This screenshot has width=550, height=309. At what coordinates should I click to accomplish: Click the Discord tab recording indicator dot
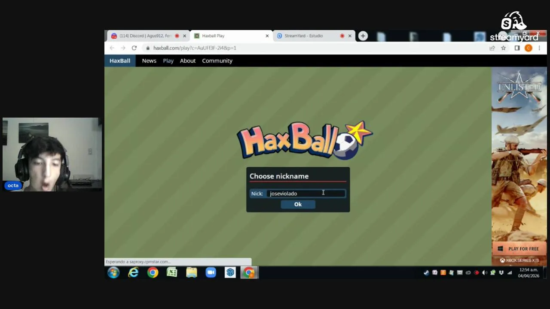click(177, 36)
